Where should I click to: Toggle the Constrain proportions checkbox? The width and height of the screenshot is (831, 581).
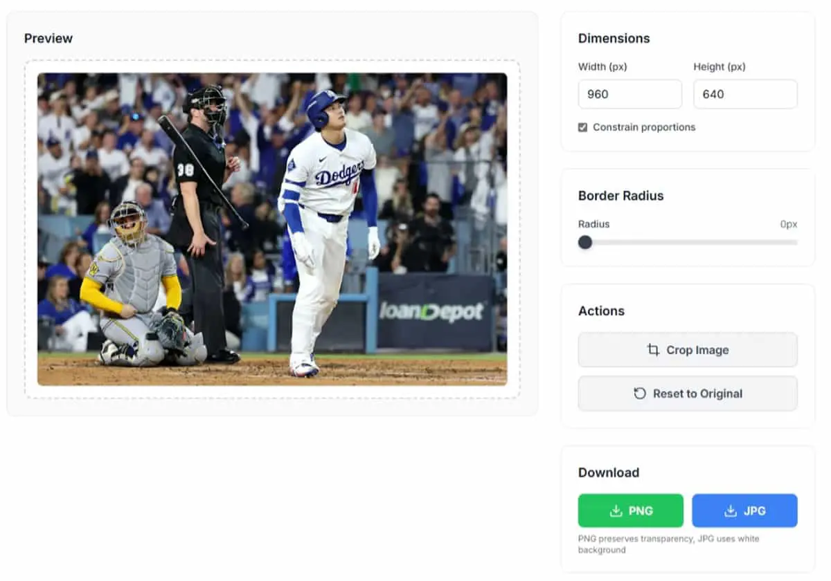tap(583, 127)
